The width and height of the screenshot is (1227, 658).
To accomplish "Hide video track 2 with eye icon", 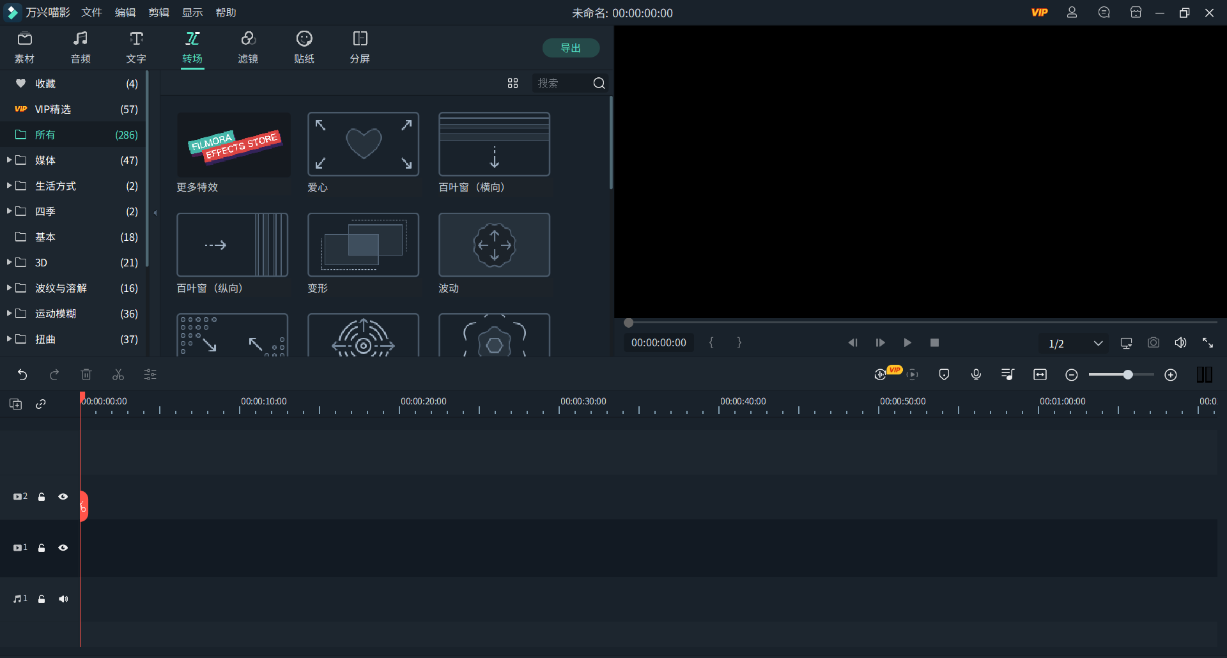I will pyautogui.click(x=63, y=497).
